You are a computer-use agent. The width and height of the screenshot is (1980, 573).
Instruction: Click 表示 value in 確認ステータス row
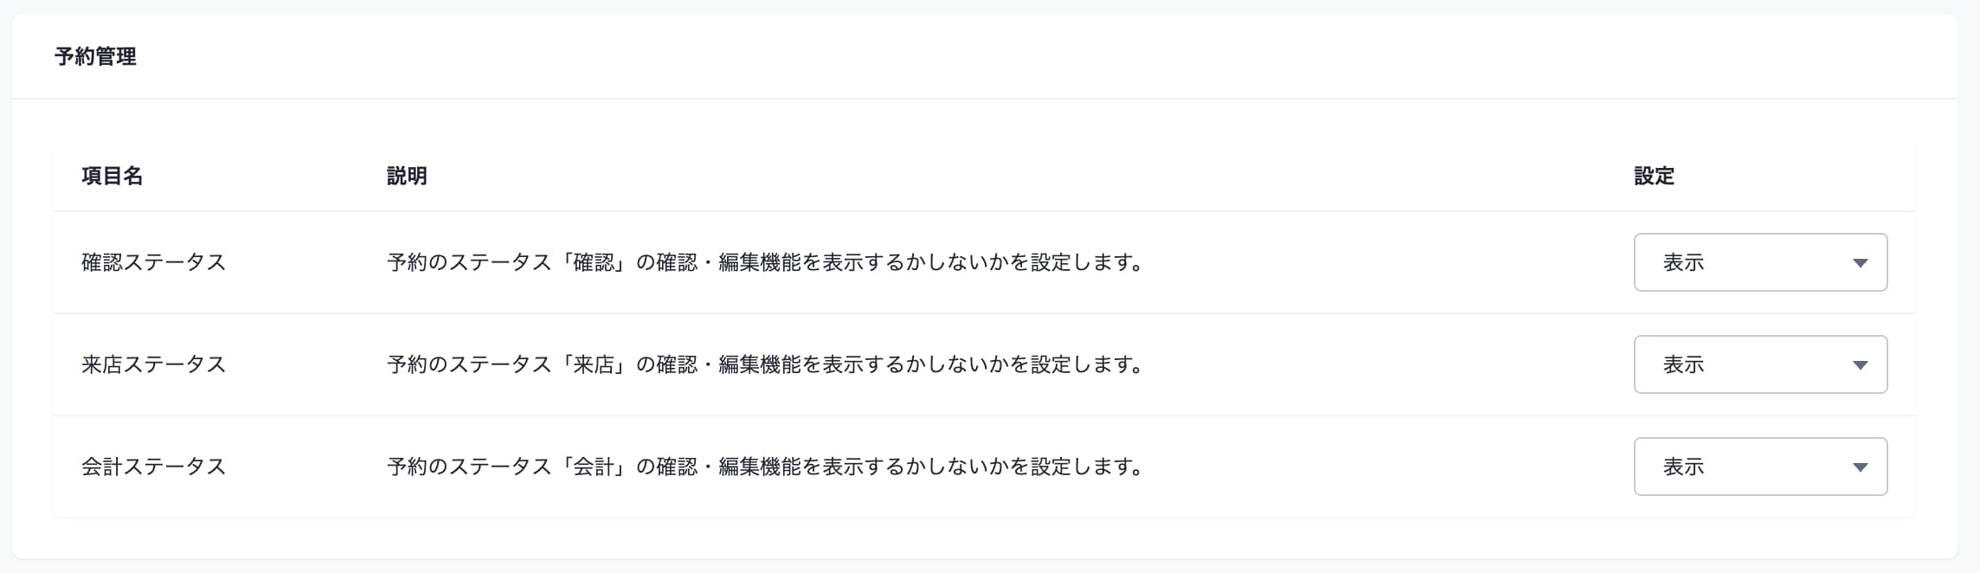point(1684,262)
